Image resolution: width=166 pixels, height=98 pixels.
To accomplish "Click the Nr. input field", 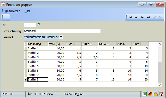I will click(30, 25).
